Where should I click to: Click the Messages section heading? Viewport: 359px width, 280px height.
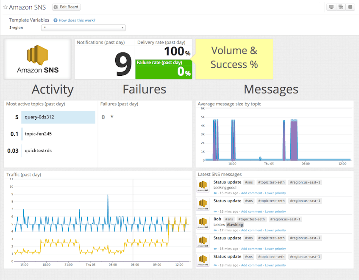tap(271, 90)
